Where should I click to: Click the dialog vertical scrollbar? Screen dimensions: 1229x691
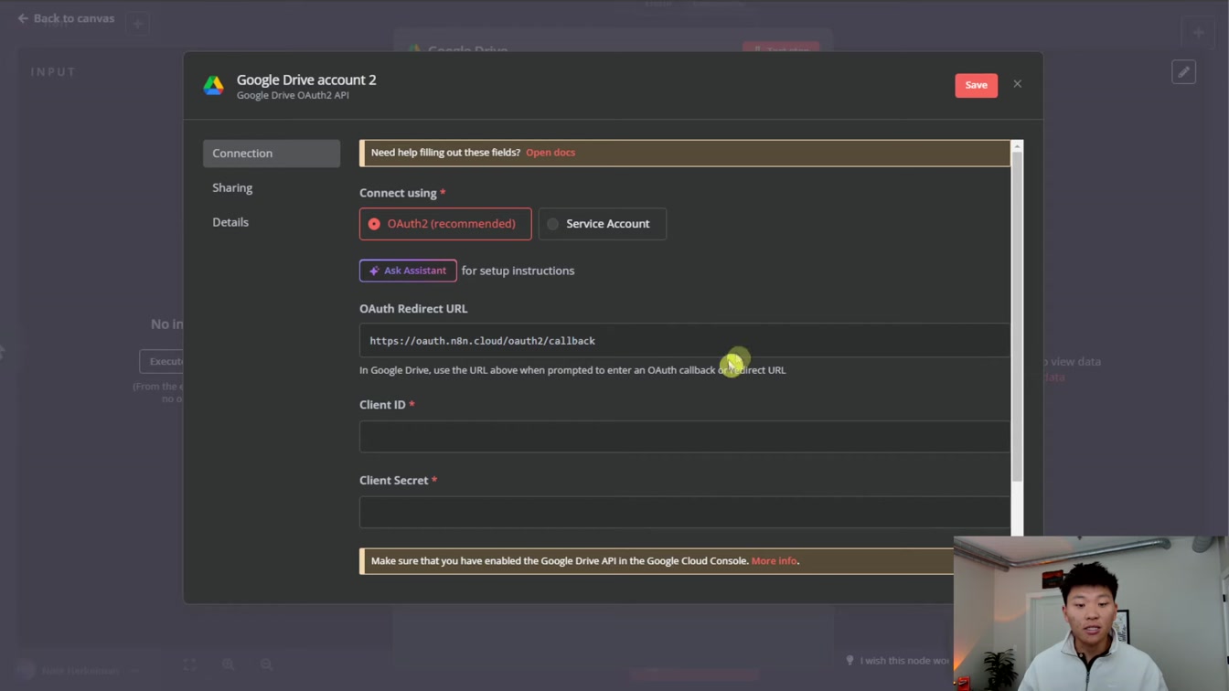point(1017,315)
